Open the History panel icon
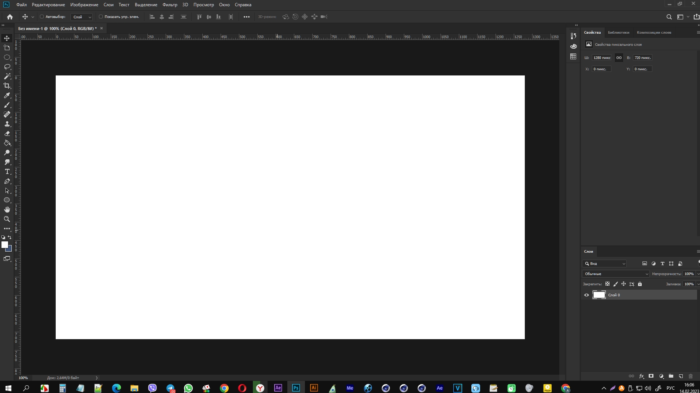Screen dimensions: 700x393 point(574,36)
